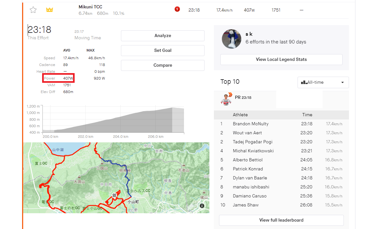Click the Mikuni TCC segment title
The width and height of the screenshot is (367, 229).
click(90, 7)
